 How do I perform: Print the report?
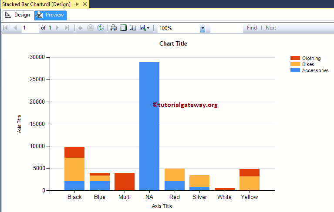[113, 28]
